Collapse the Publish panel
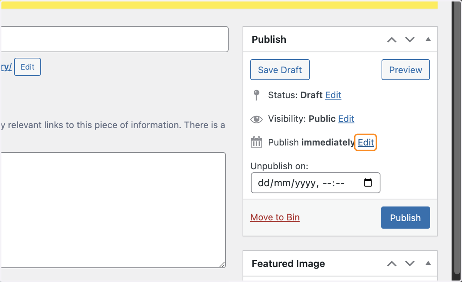 click(428, 39)
